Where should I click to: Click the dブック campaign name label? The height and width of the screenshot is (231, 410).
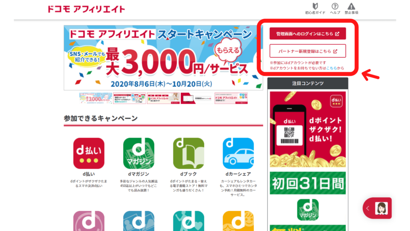tap(189, 174)
